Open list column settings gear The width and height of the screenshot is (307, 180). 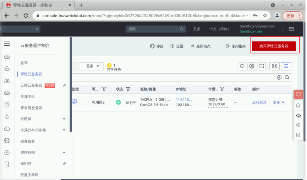coord(252,66)
